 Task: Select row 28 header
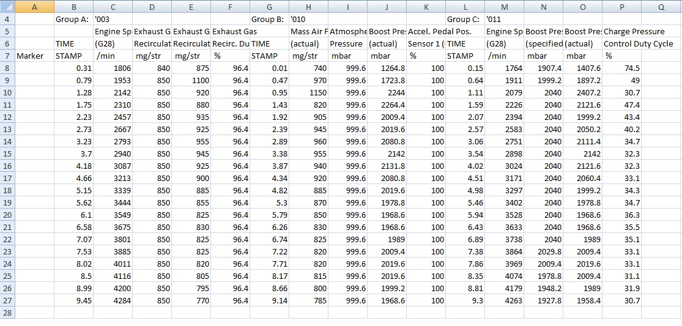7,313
